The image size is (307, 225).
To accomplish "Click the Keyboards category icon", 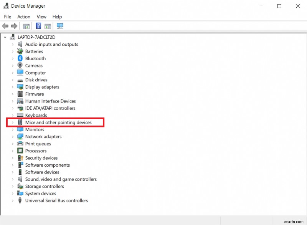I will [x=20, y=115].
